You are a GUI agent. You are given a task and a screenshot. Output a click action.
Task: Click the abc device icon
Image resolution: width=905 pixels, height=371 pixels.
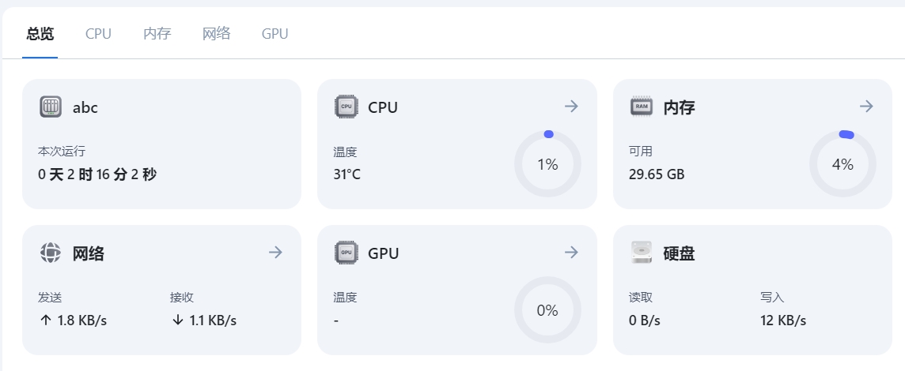51,107
